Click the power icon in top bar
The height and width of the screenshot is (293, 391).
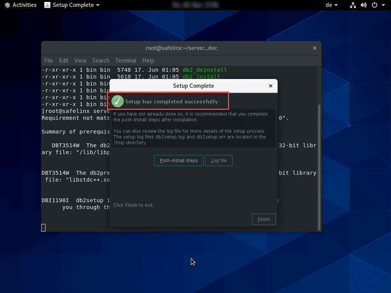tap(374, 5)
